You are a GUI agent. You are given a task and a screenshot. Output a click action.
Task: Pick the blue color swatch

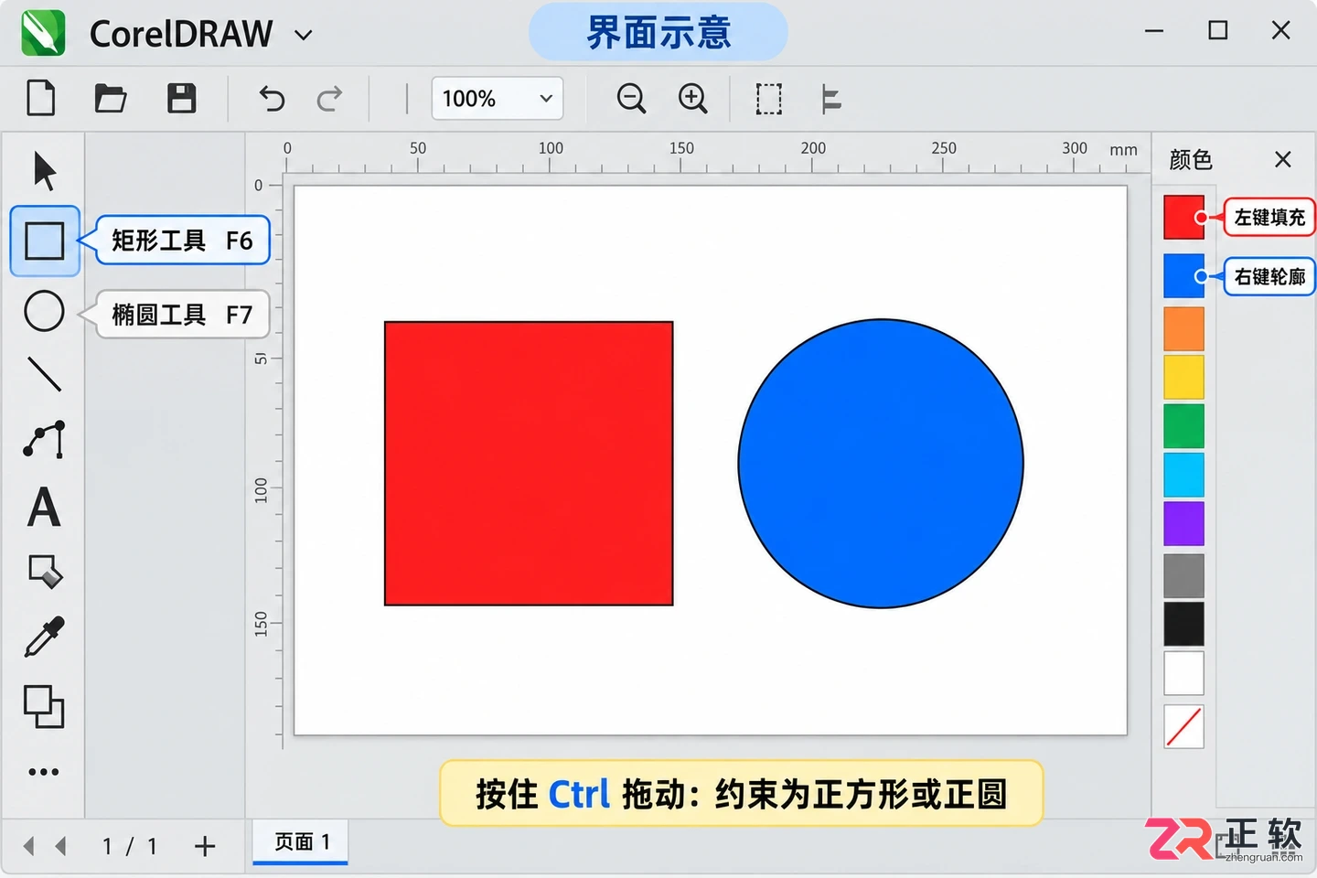(x=1183, y=276)
